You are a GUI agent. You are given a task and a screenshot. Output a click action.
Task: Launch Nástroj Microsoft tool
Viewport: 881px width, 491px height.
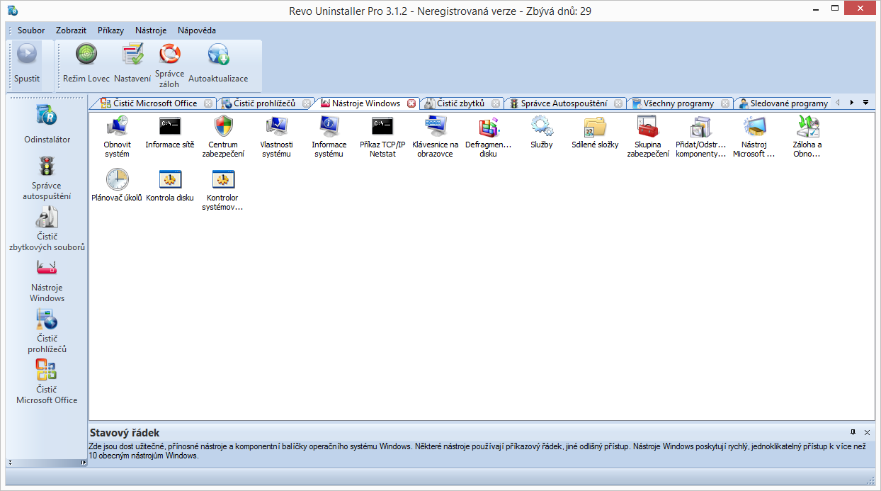point(754,136)
